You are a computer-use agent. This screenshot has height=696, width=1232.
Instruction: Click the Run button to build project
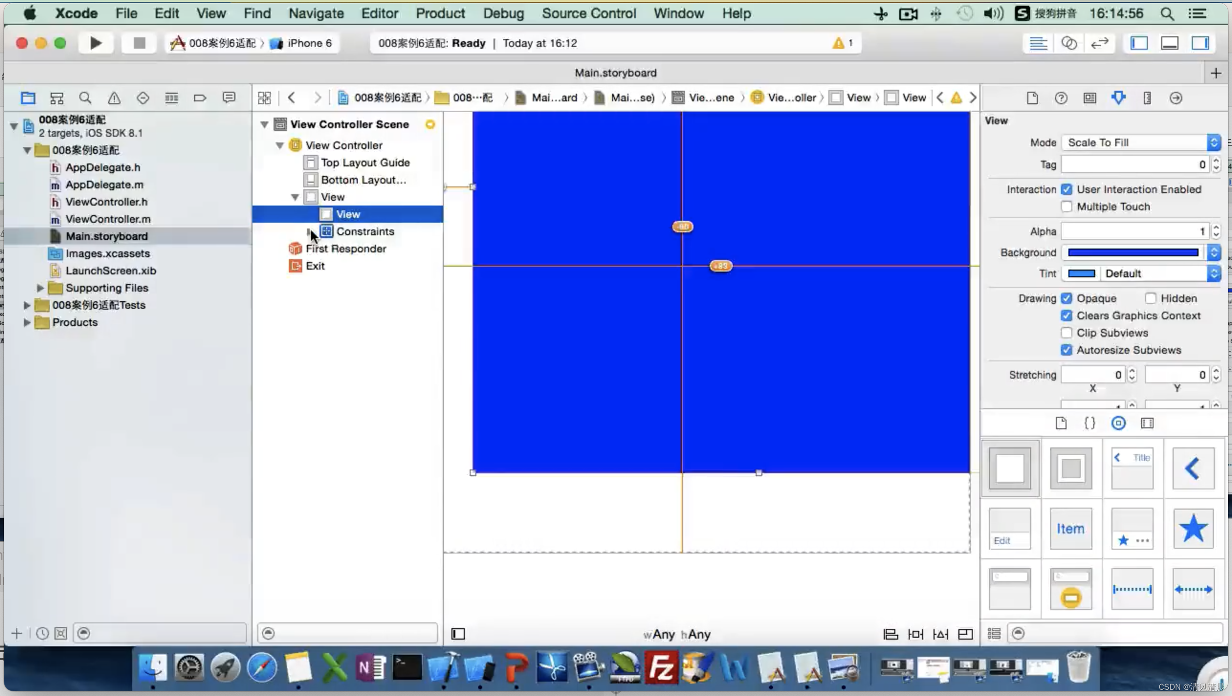pos(96,43)
